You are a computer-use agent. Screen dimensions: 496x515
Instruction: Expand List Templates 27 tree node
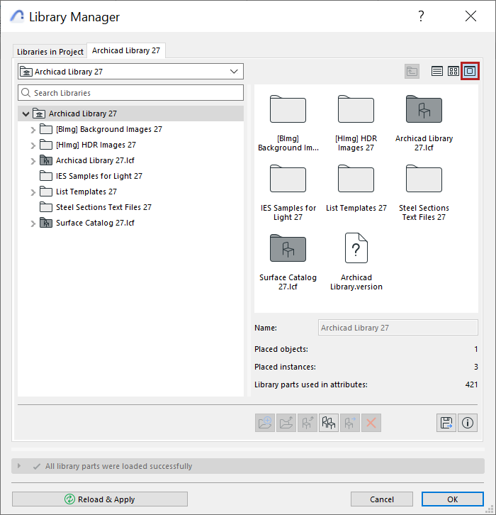click(x=33, y=192)
